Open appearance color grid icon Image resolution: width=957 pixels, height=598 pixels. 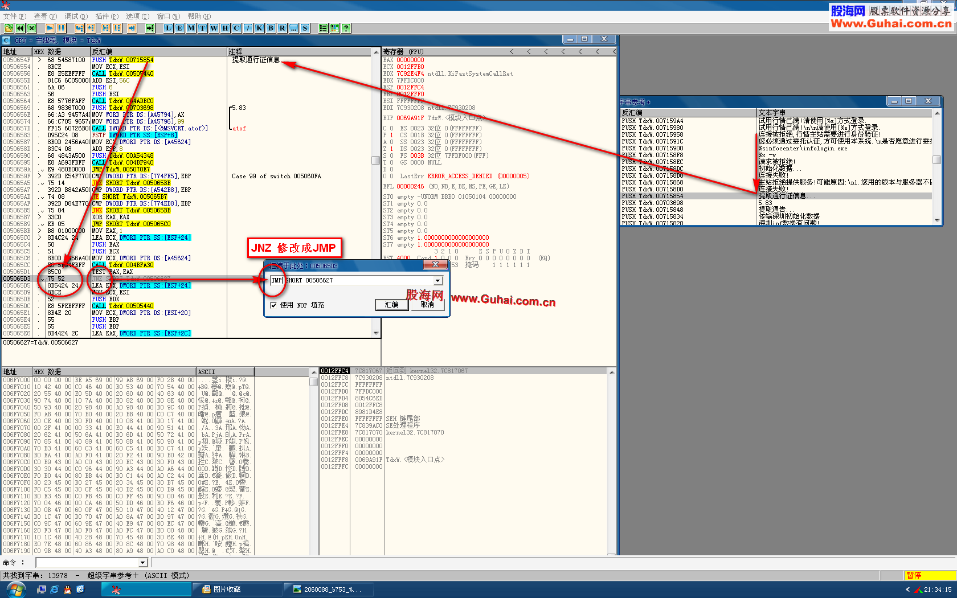(x=335, y=28)
